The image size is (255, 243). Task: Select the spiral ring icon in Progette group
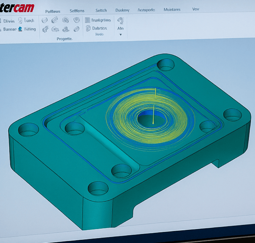[65, 20]
